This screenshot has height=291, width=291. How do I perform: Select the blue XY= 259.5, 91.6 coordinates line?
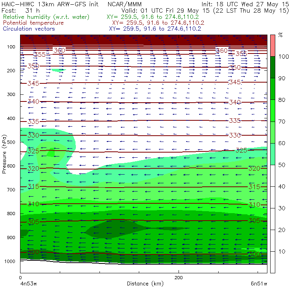(x=155, y=29)
